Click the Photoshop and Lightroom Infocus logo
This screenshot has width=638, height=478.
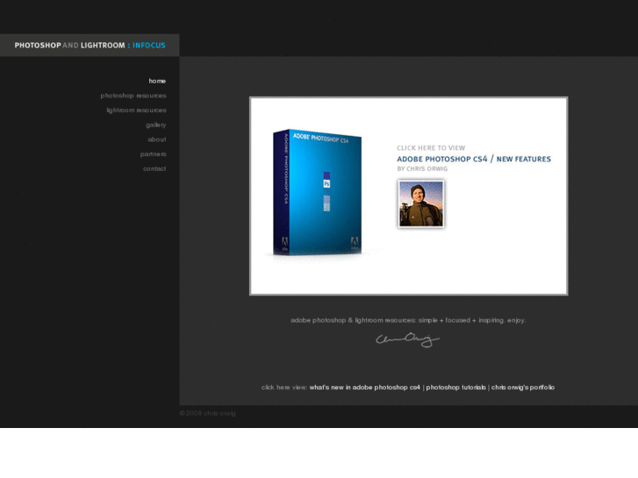pyautogui.click(x=90, y=45)
